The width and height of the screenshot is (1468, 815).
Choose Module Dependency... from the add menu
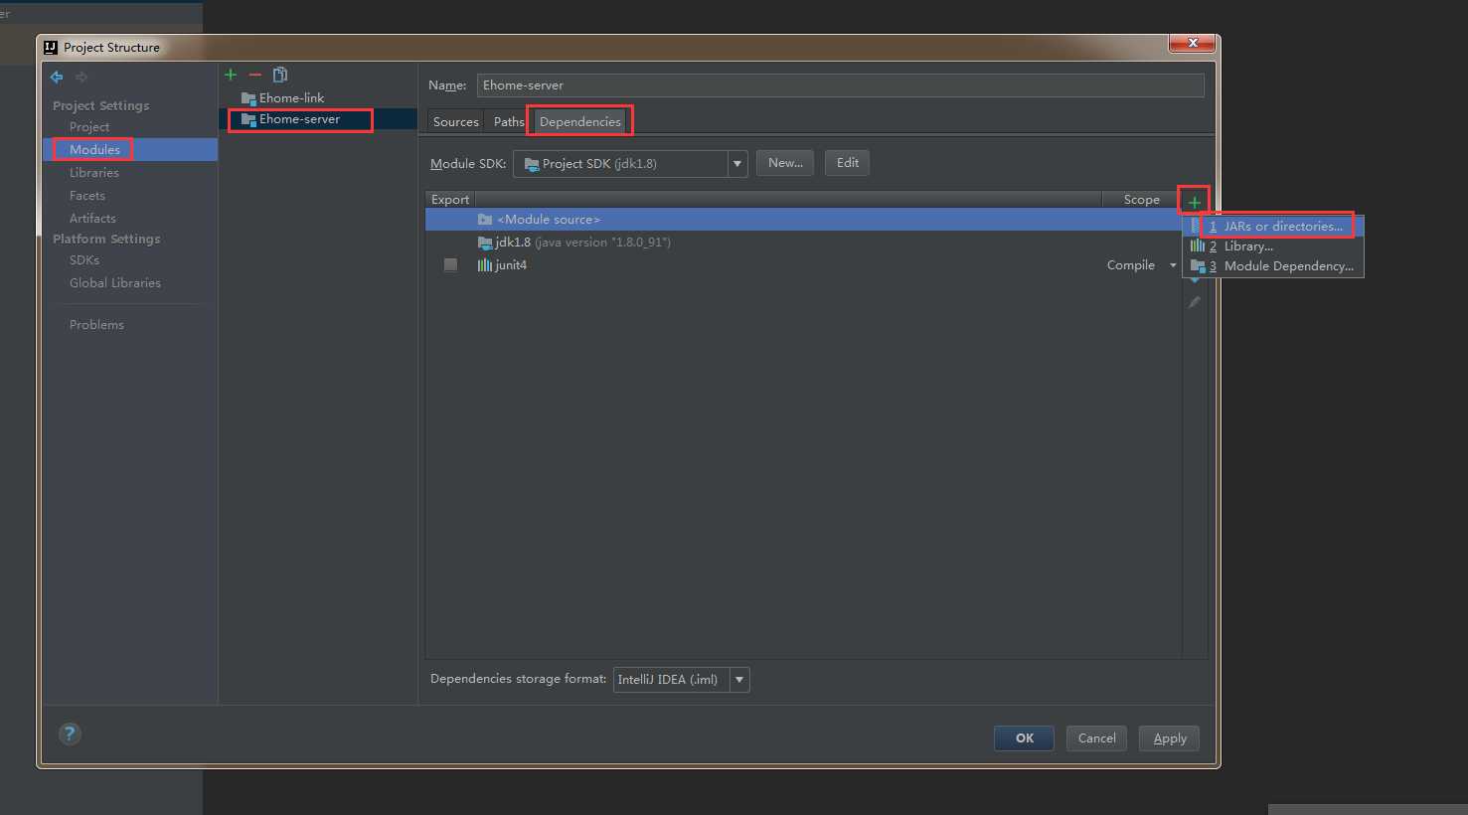tap(1273, 266)
